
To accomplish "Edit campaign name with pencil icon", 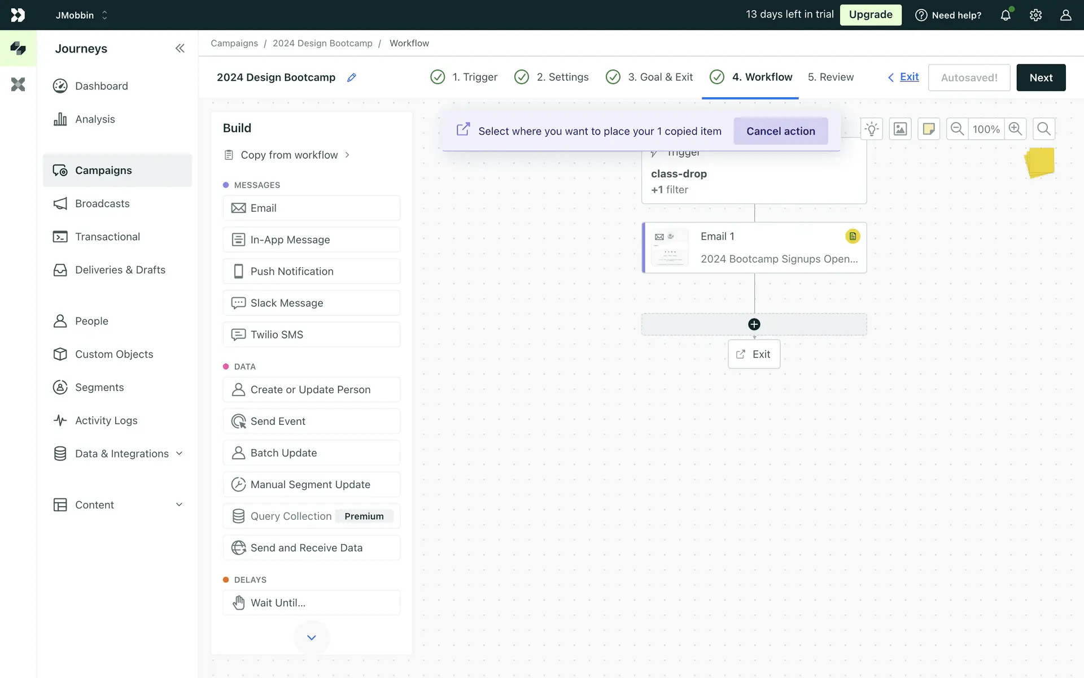I will pos(351,77).
